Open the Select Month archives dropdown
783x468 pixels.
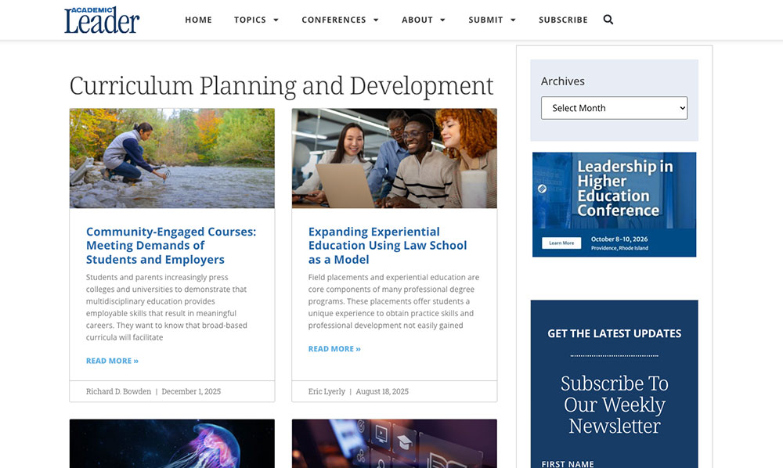tap(614, 107)
